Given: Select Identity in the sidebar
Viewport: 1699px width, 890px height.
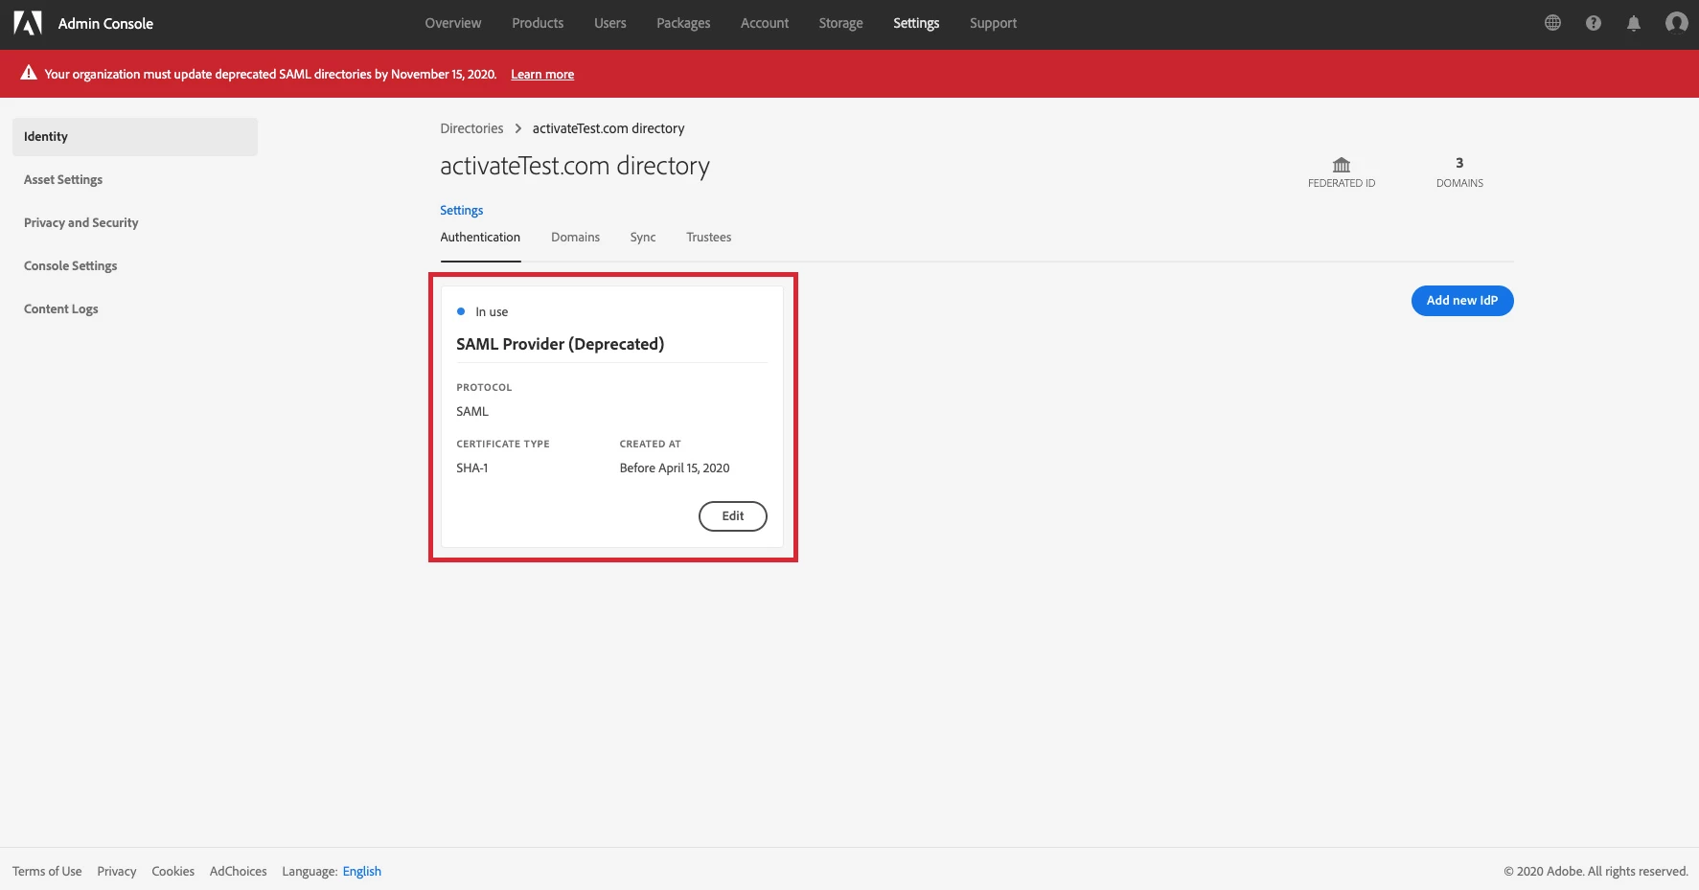Looking at the screenshot, I should click(135, 137).
